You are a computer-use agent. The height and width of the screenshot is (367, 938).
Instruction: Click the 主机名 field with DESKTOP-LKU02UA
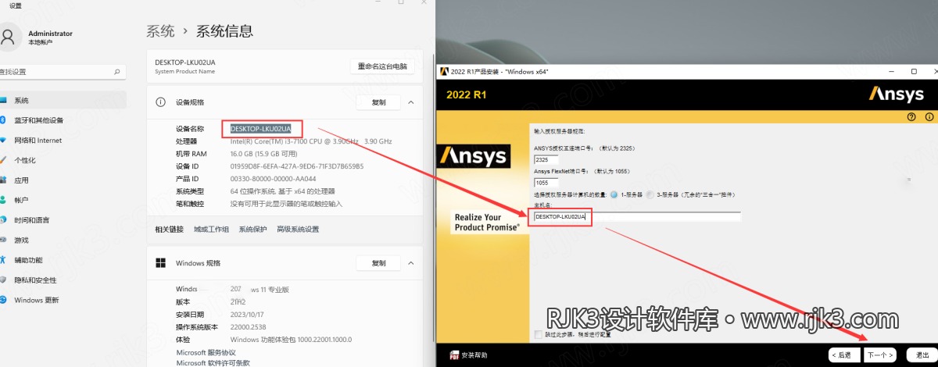tap(636, 216)
